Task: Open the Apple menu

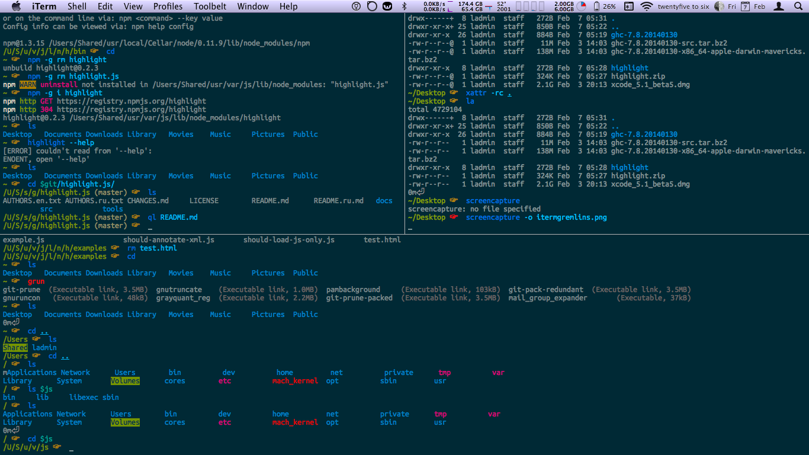Action: point(16,6)
